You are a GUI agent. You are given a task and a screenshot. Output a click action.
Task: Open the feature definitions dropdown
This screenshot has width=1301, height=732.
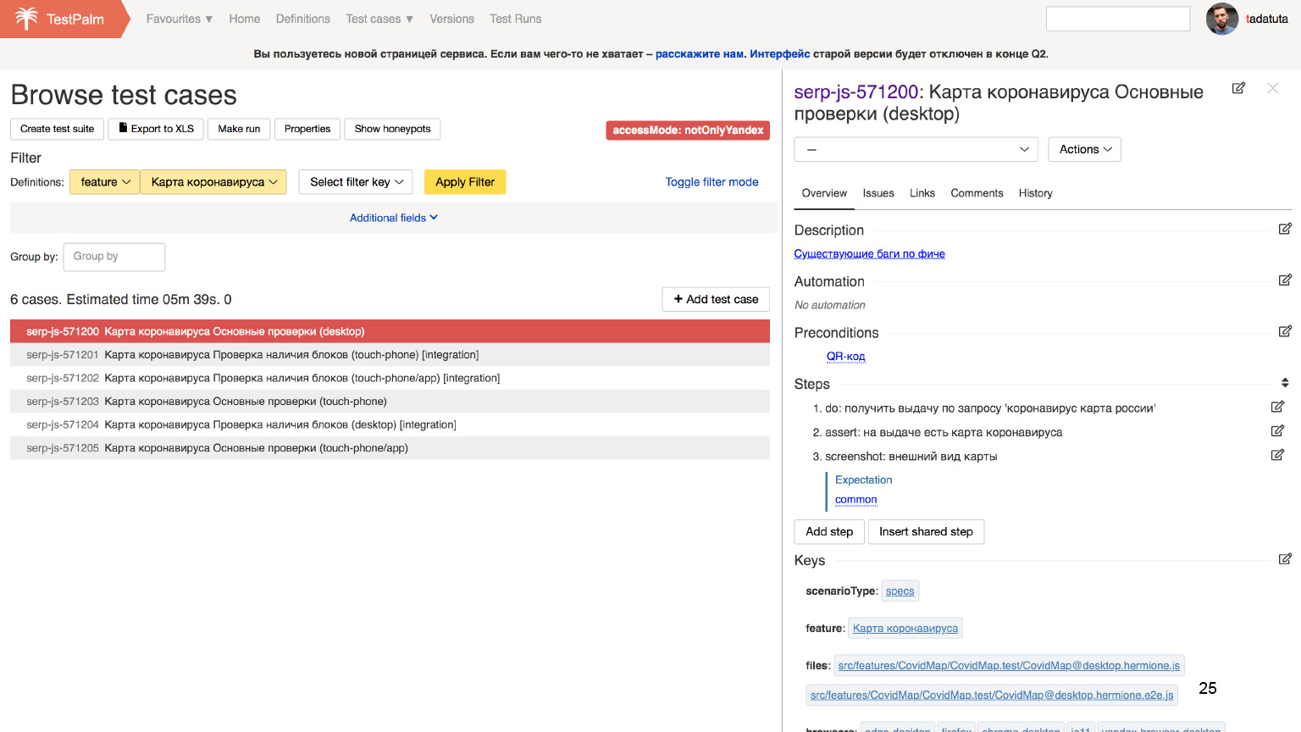tap(105, 182)
